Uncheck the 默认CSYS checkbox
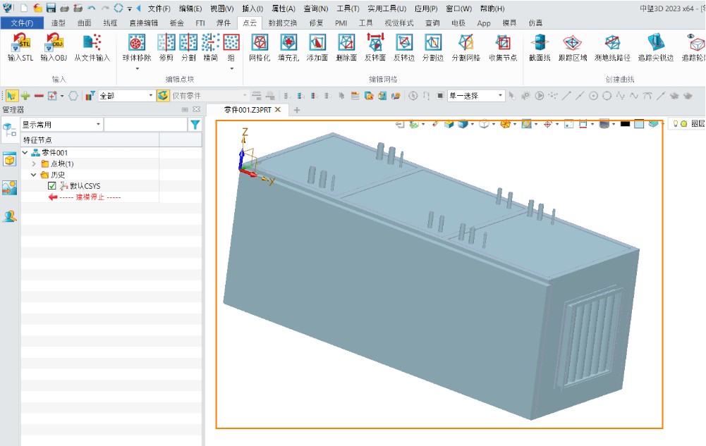This screenshot has width=706, height=446. [52, 186]
